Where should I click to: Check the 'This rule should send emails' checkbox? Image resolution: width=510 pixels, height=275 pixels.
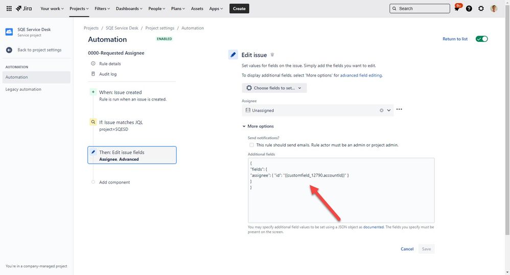251,145
